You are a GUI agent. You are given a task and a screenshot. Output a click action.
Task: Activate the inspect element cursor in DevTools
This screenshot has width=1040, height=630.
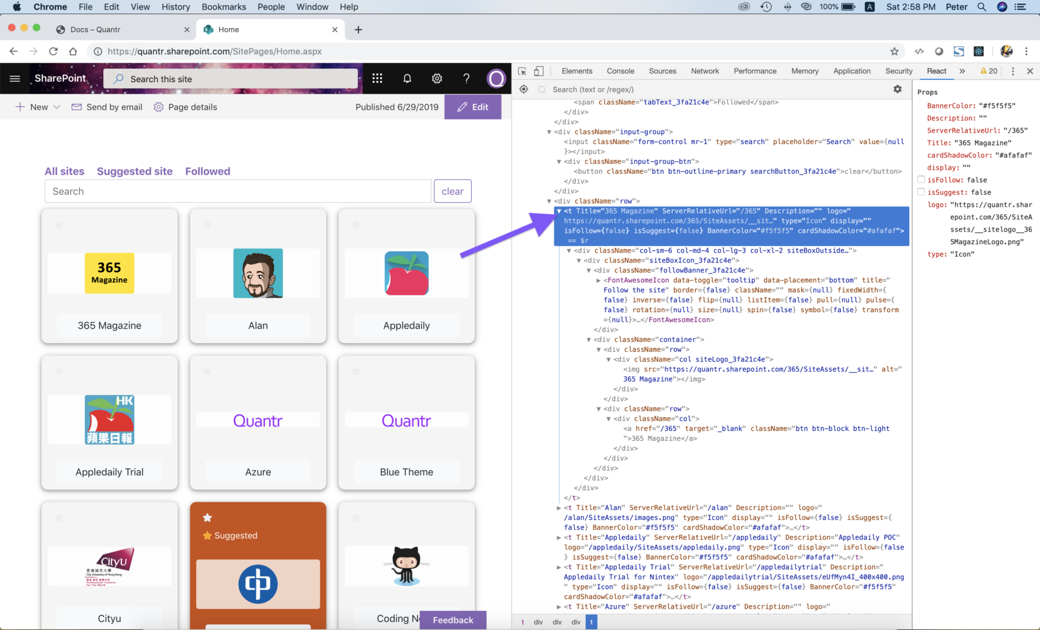521,71
